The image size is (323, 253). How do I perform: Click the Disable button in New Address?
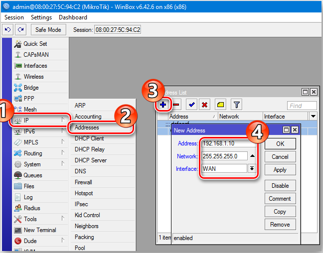coord(280,185)
